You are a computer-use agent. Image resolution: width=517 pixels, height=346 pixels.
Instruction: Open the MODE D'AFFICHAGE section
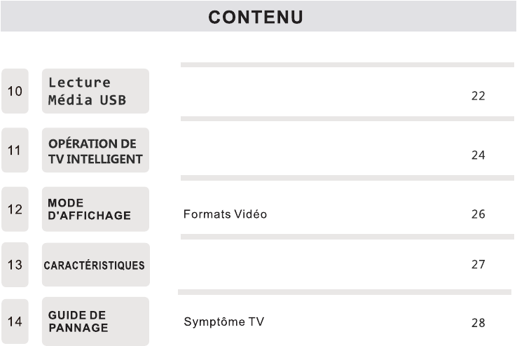click(95, 209)
